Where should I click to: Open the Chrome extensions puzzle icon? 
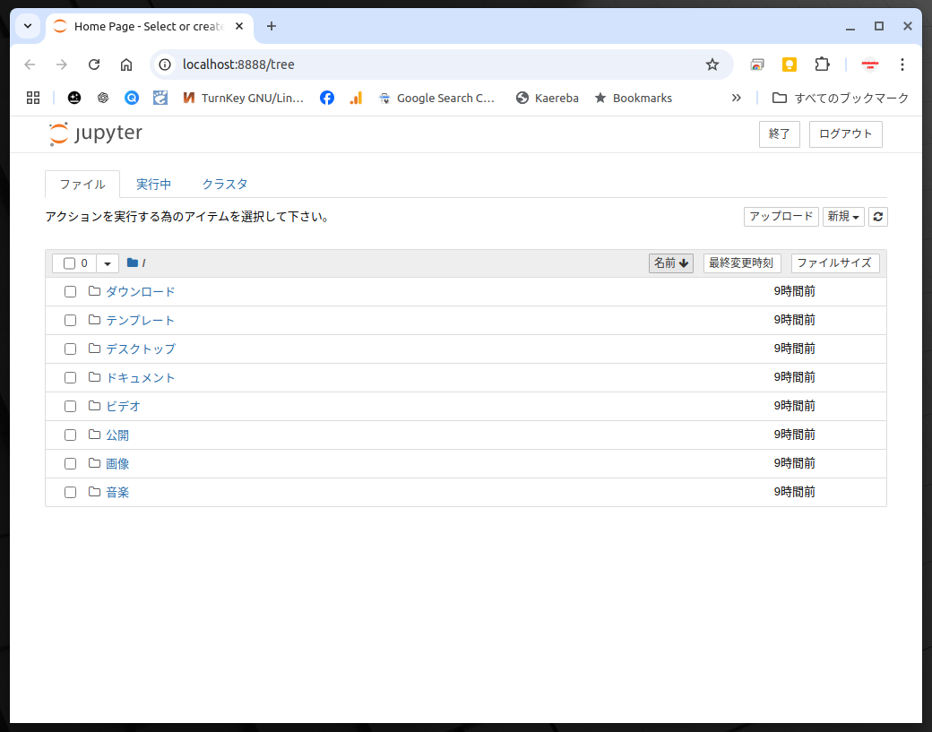[822, 65]
